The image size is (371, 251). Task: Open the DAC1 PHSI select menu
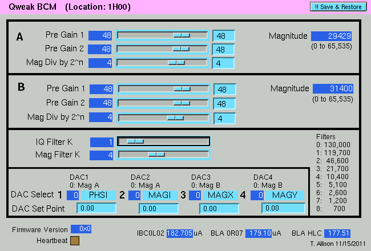[98, 195]
